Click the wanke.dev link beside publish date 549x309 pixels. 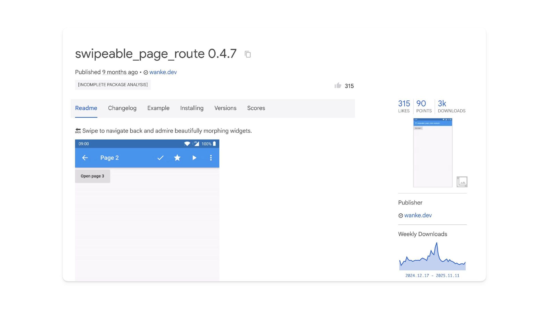pos(163,72)
